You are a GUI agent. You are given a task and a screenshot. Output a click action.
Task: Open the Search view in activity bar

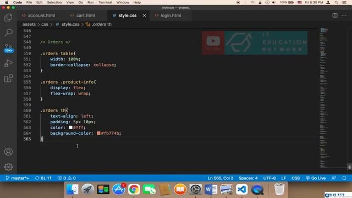[8, 33]
